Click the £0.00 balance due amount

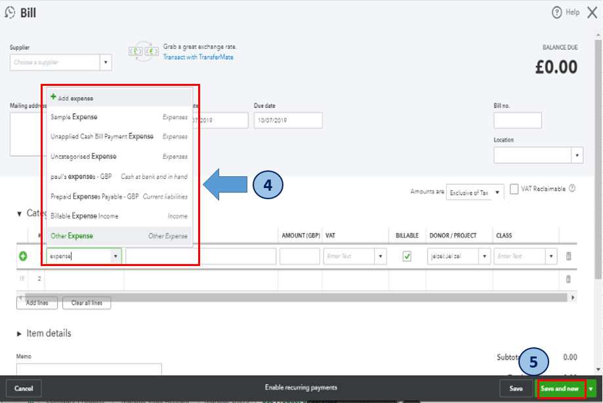tap(556, 67)
